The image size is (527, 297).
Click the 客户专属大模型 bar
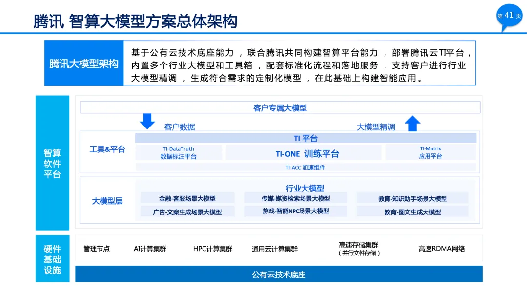click(280, 107)
